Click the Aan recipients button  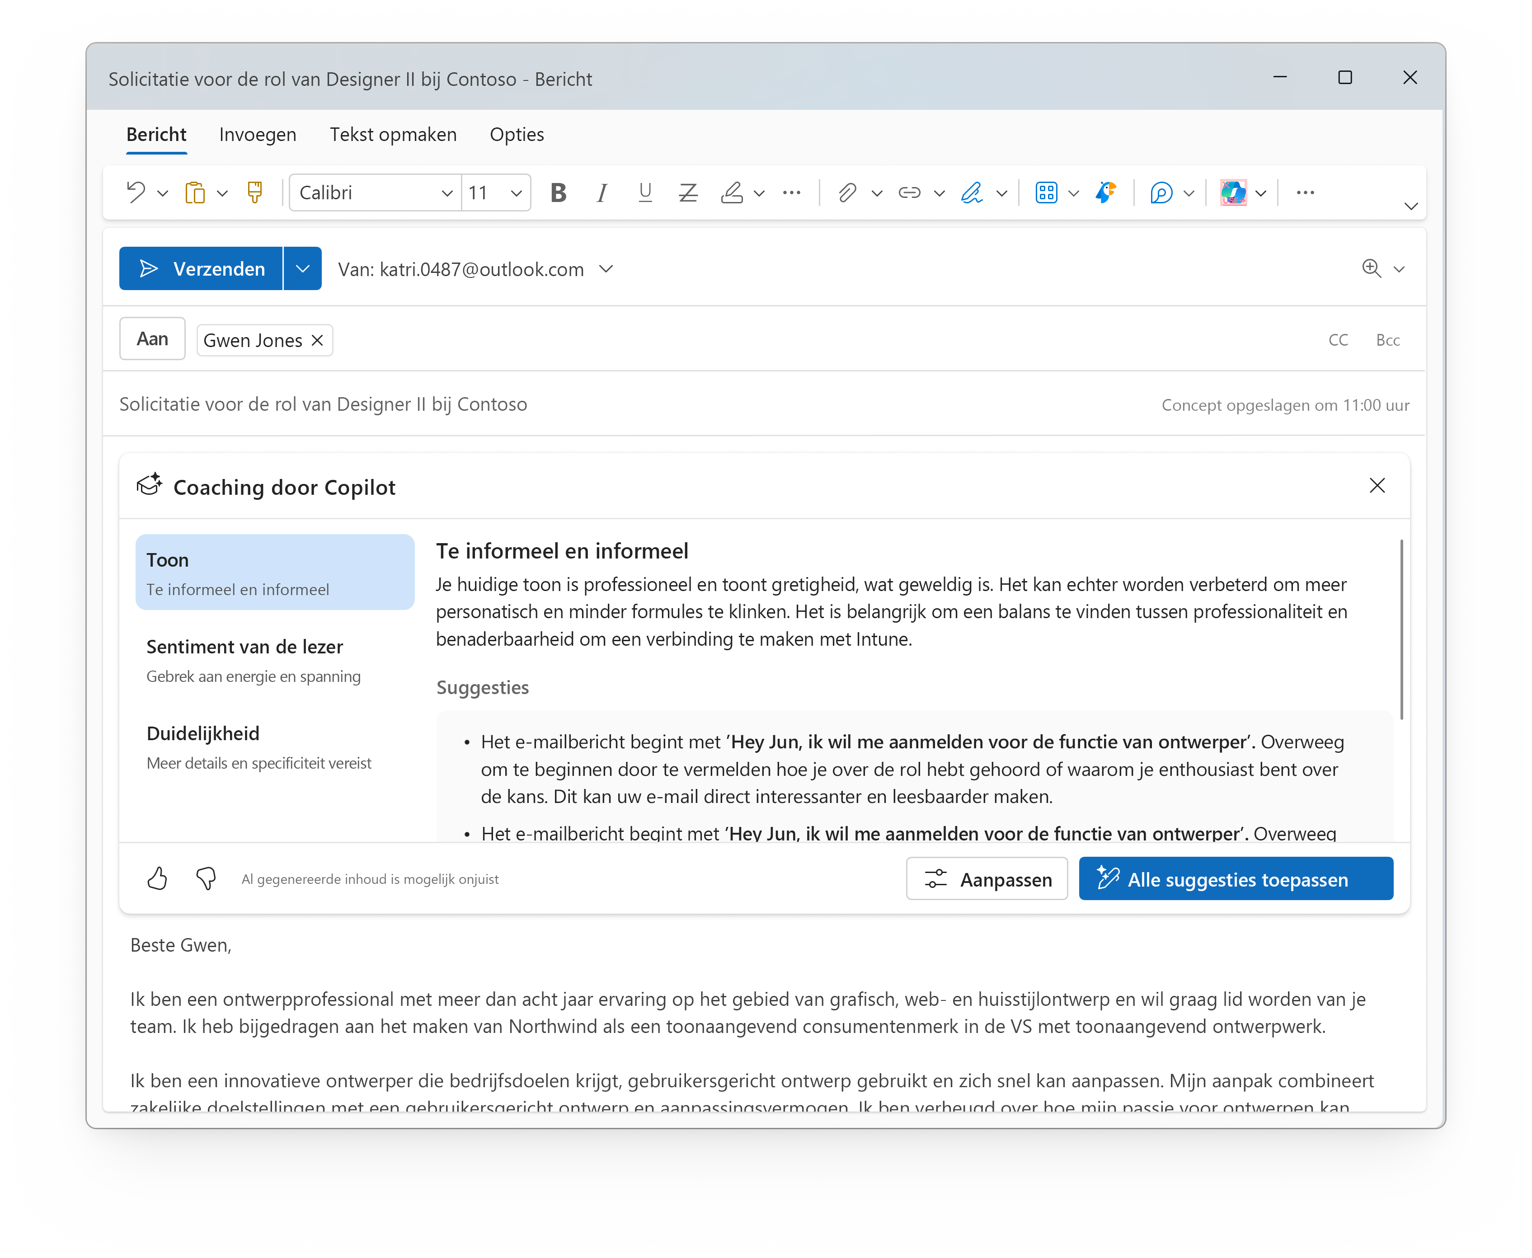(x=152, y=339)
